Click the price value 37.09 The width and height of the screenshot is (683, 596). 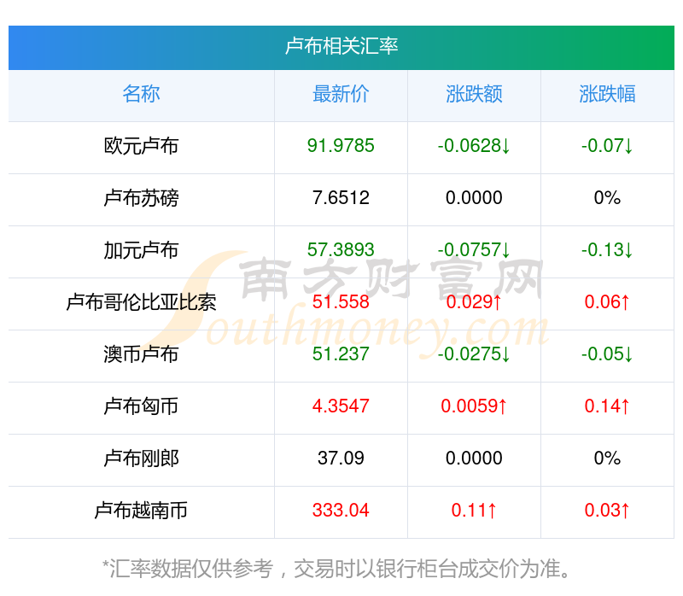[x=341, y=459]
